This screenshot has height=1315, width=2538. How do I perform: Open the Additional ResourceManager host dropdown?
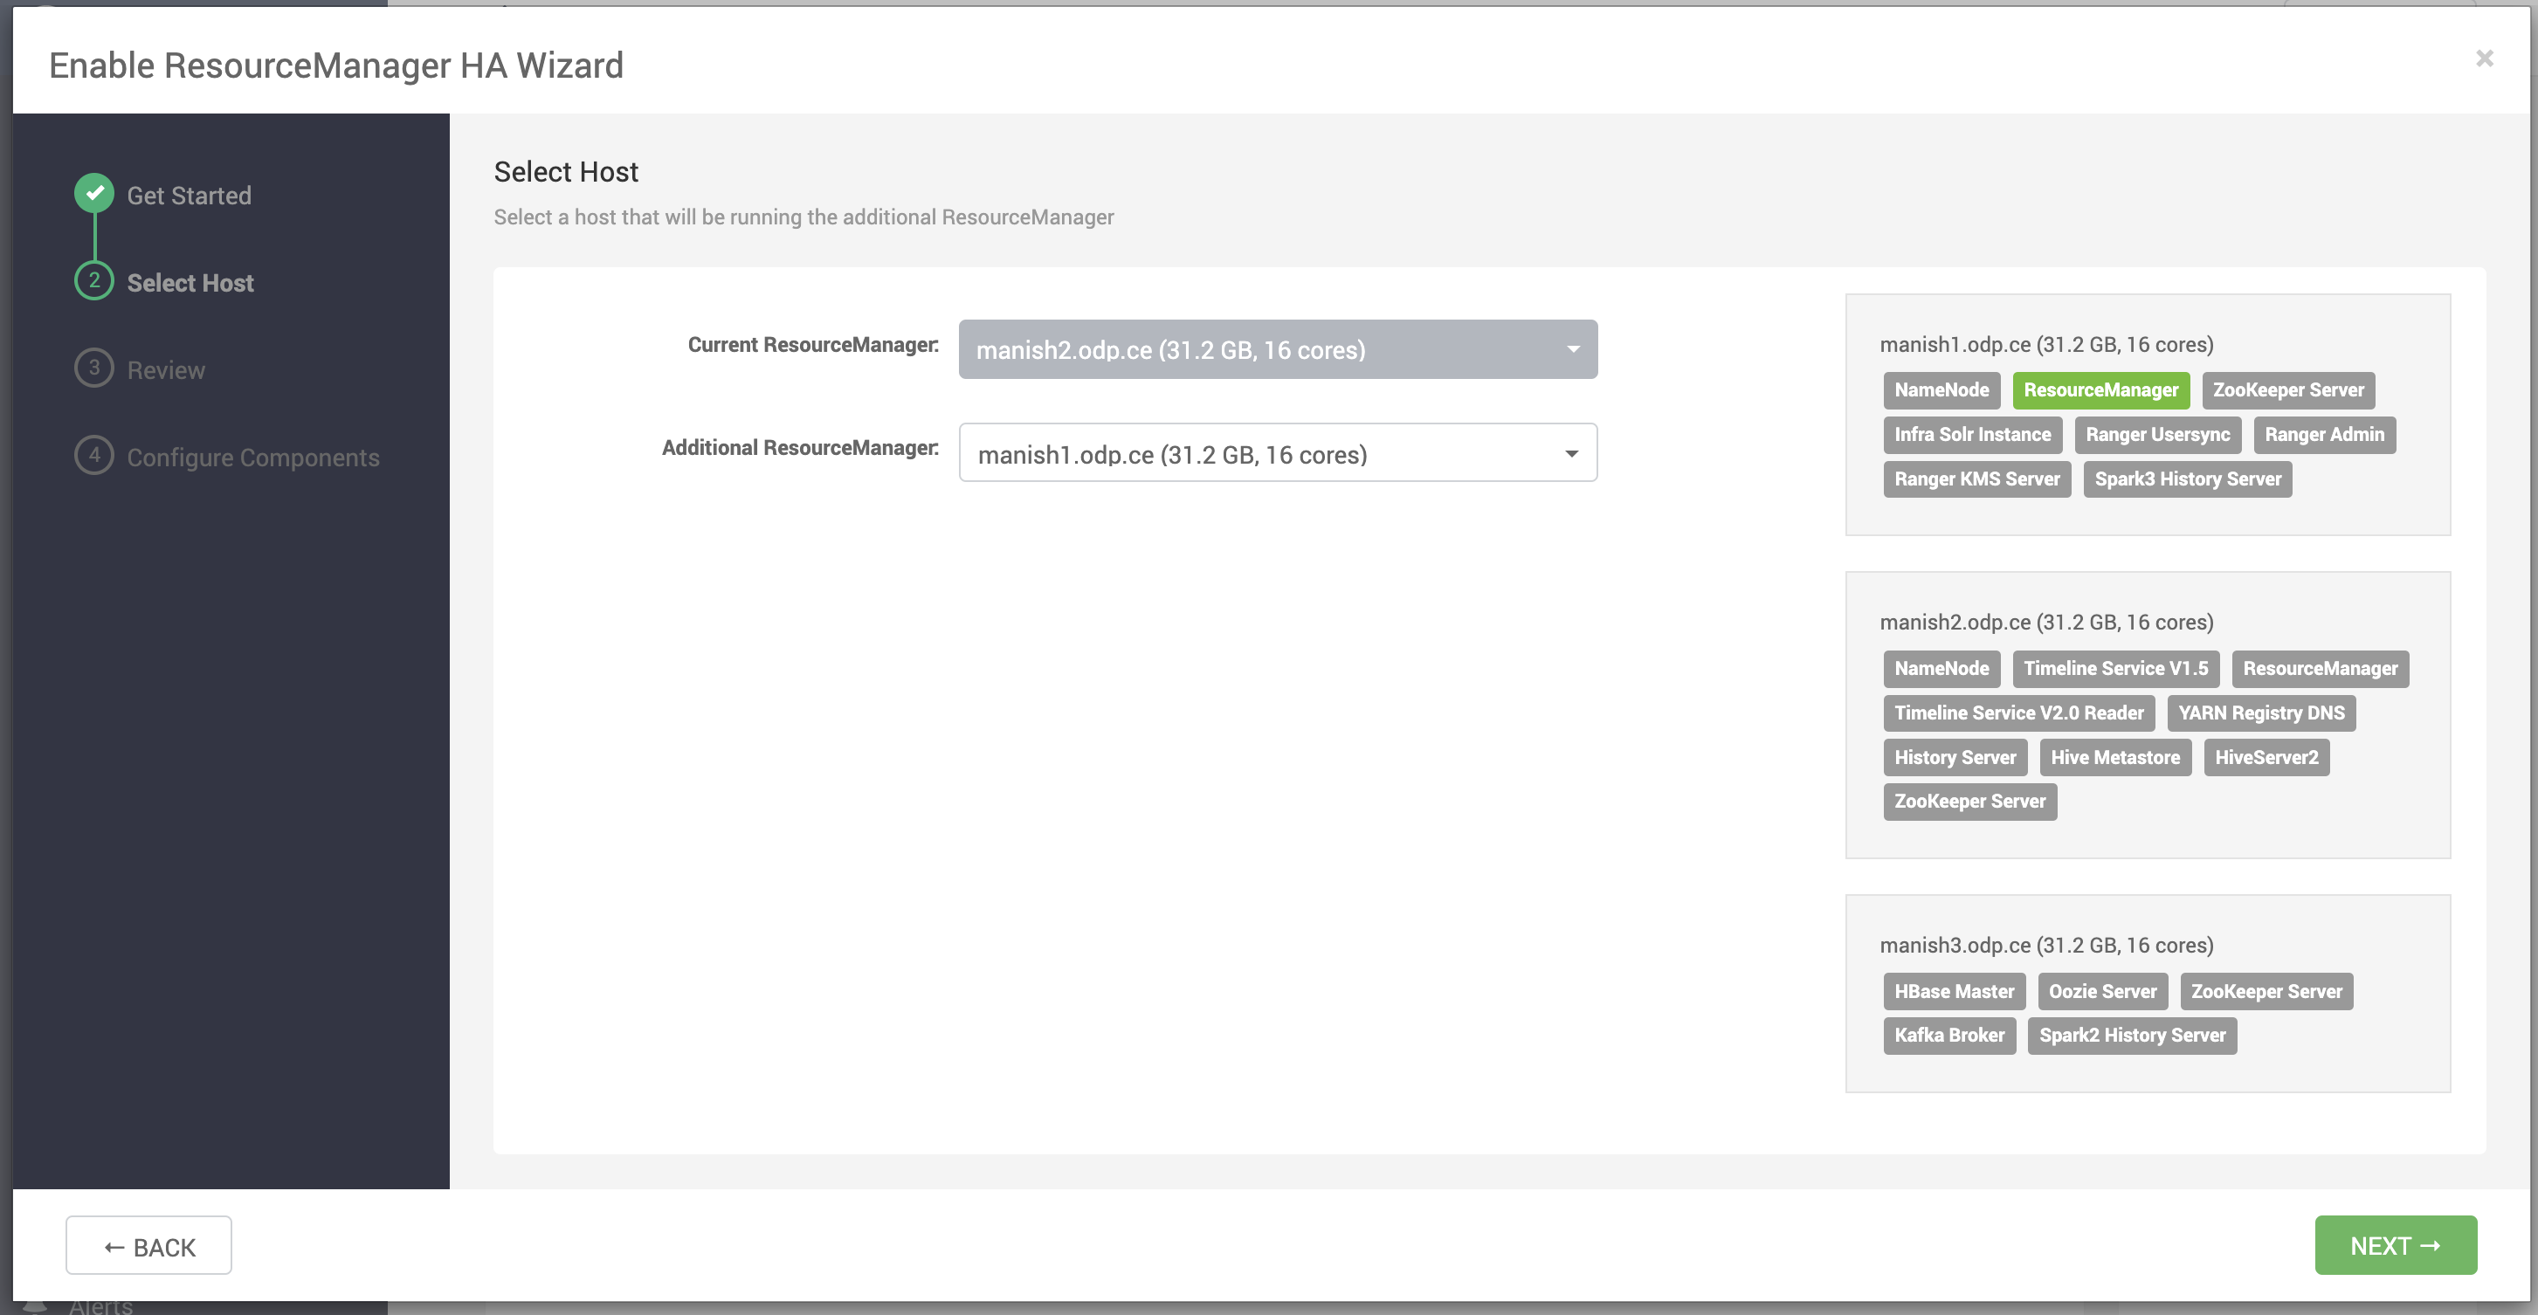1278,453
